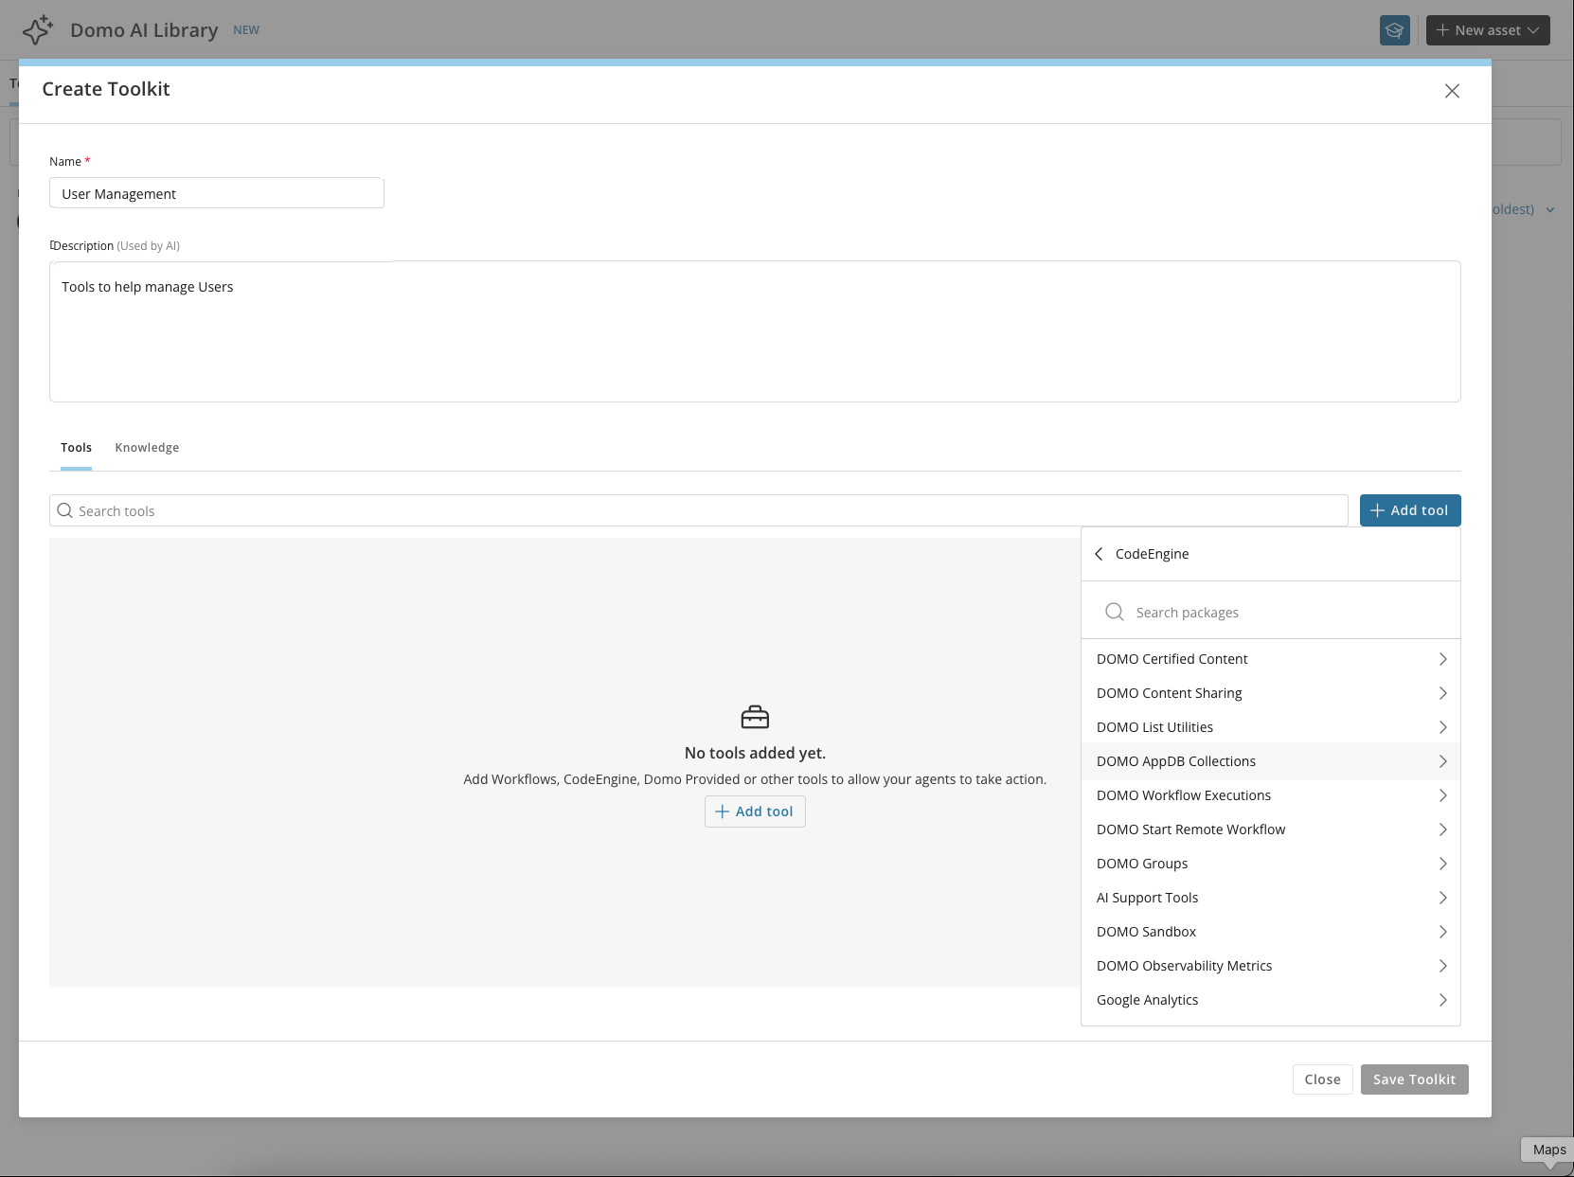
Task: Click the Domo AI Library title
Action: click(x=144, y=30)
